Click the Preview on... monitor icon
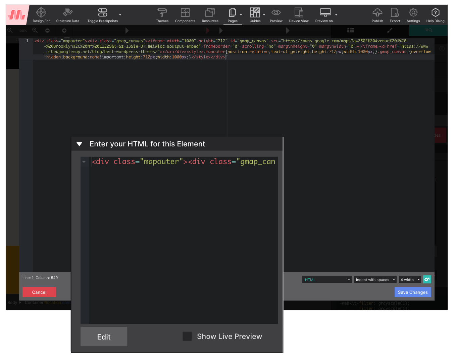This screenshot has height=363, width=454. 325,13
